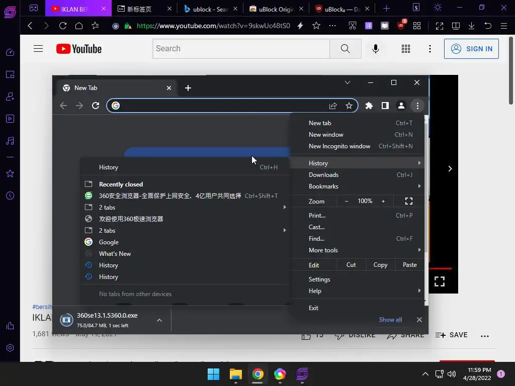Screen dimensions: 515x386
Task: Expand the Bookmarks submenu
Action: (x=358, y=186)
